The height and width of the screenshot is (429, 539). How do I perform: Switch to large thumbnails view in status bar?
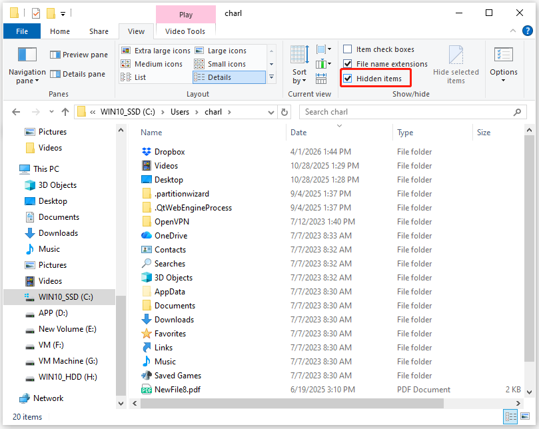pyautogui.click(x=525, y=416)
